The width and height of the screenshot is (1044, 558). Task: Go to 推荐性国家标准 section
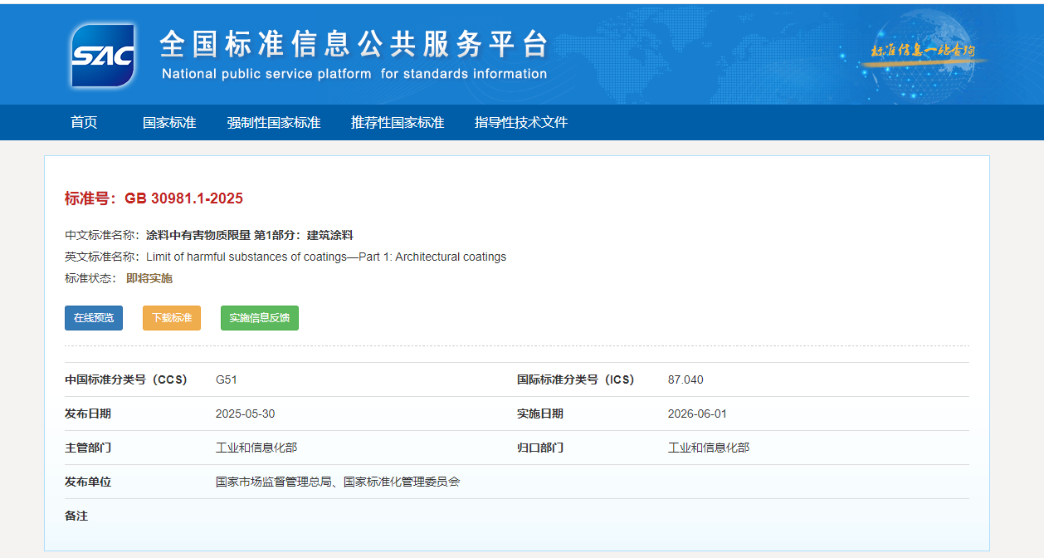coord(398,122)
